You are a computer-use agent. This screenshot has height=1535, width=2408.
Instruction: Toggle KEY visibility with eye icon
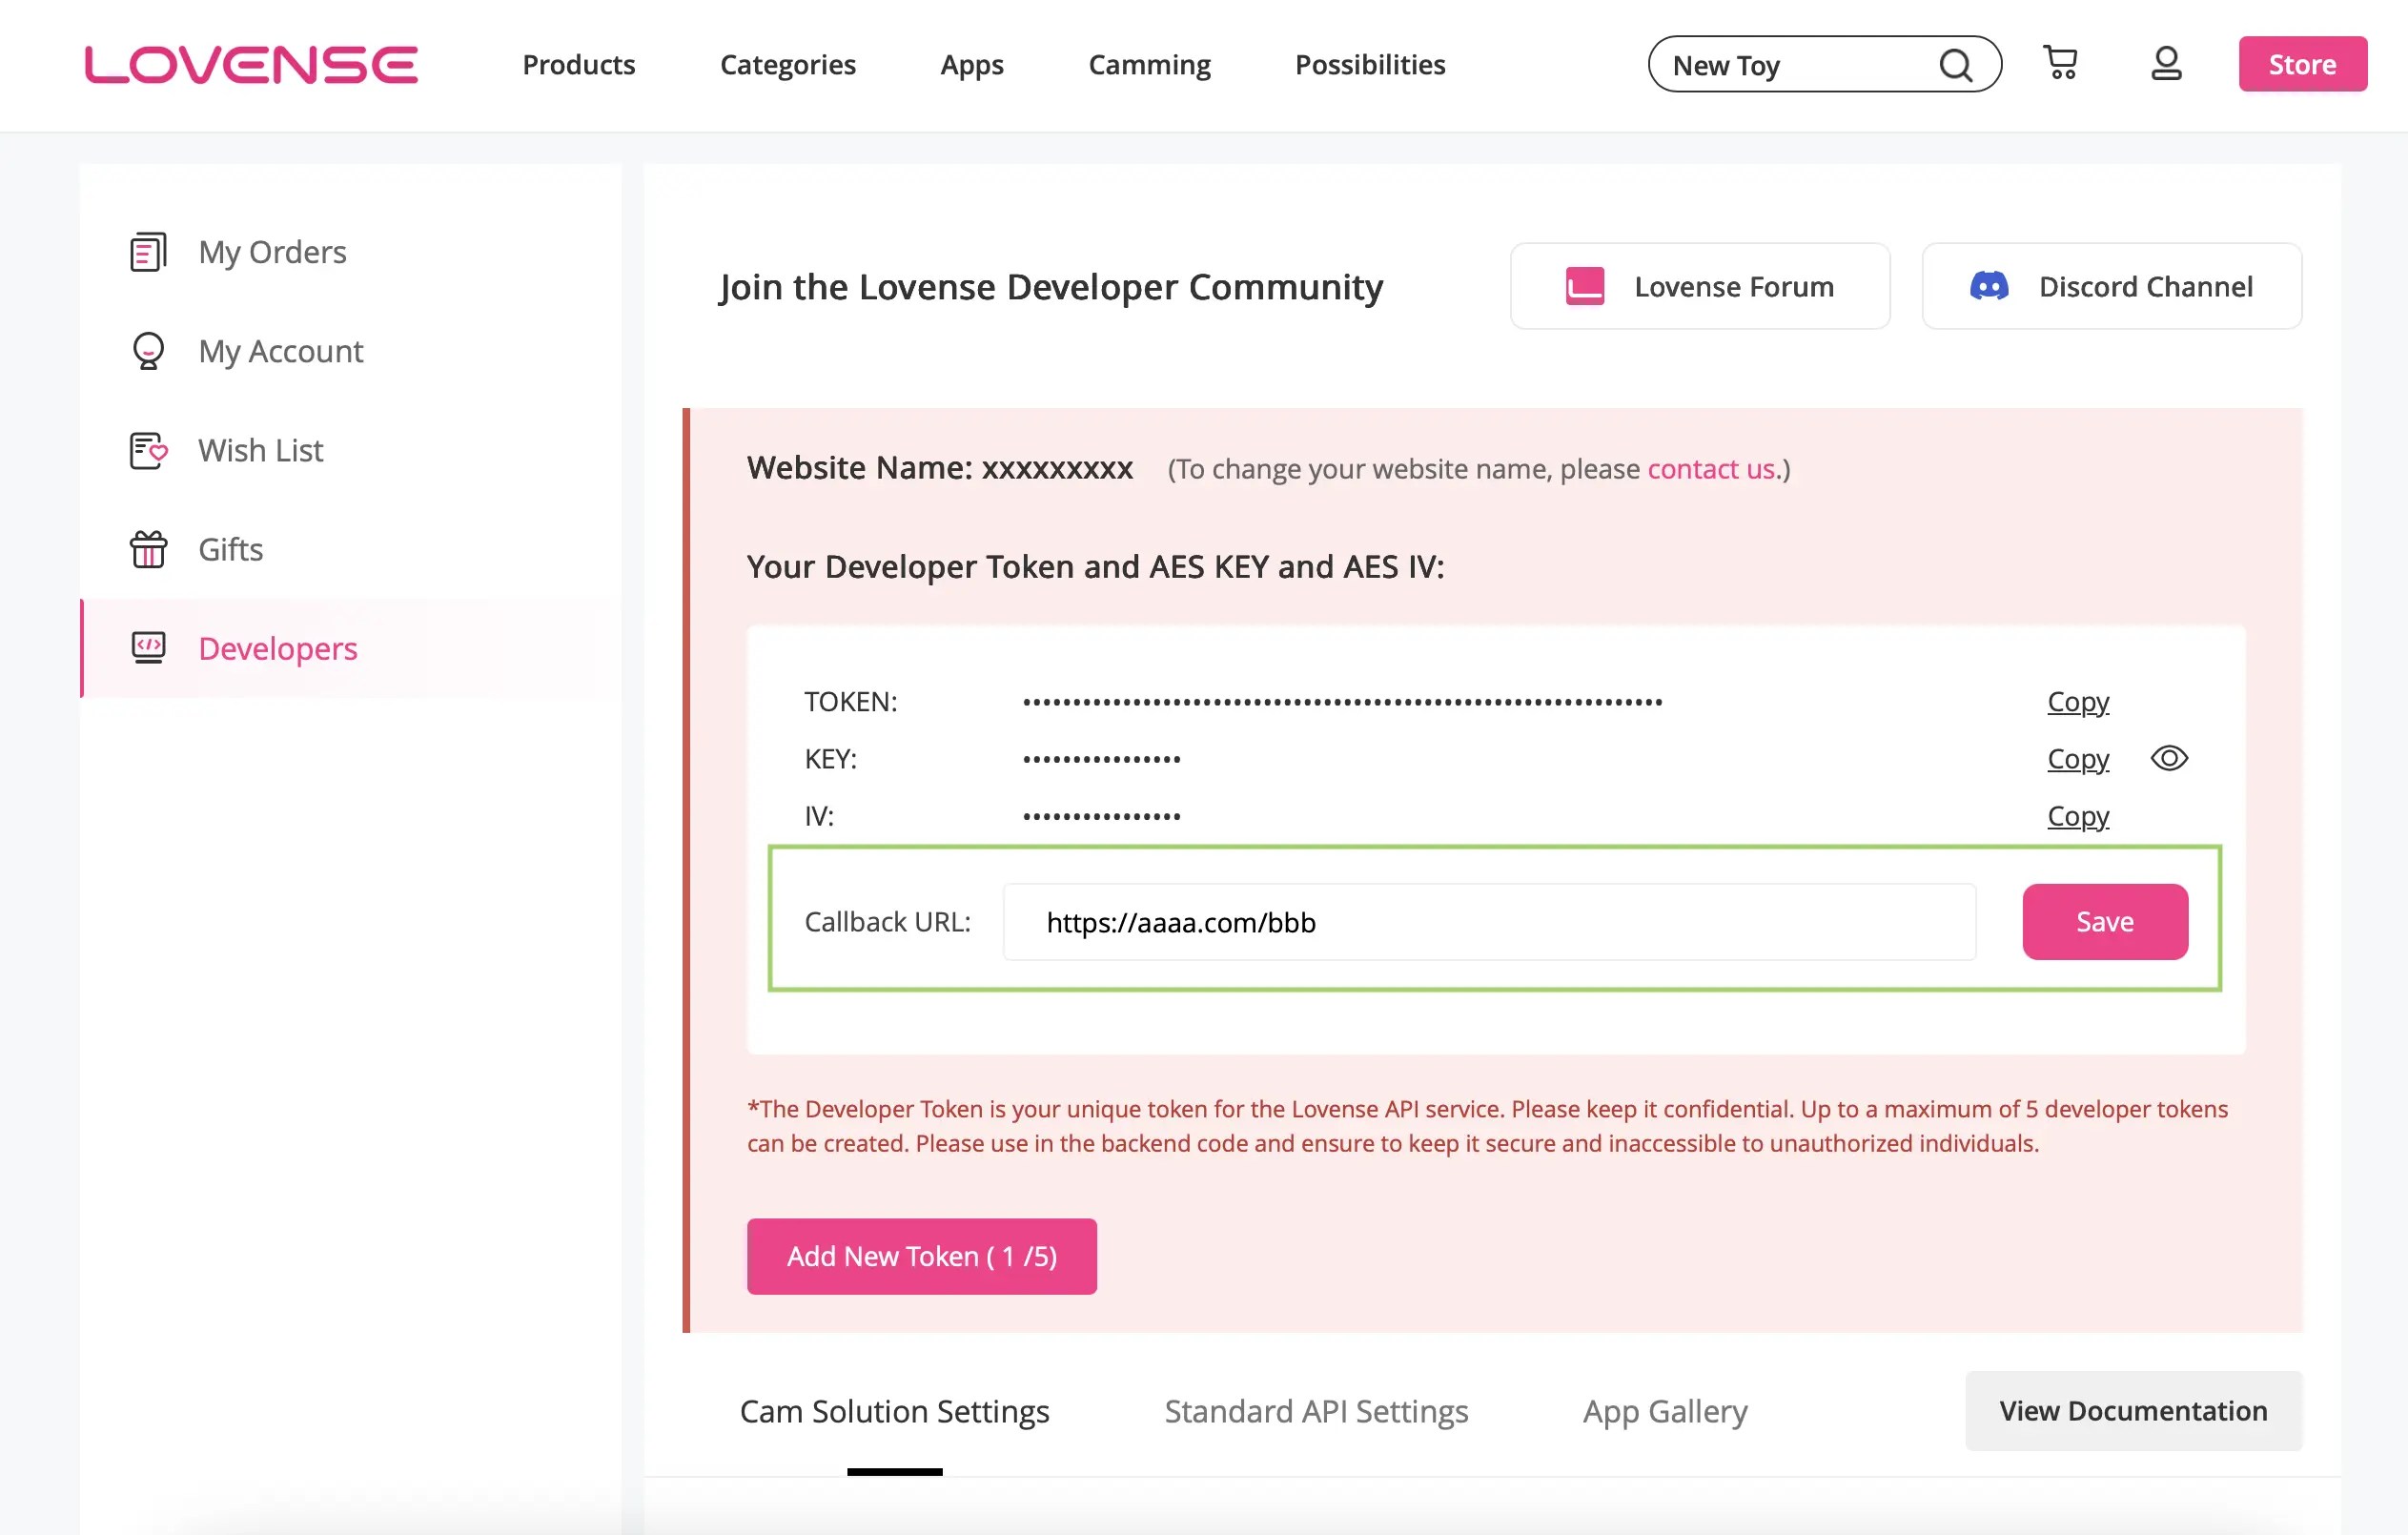pos(2168,758)
